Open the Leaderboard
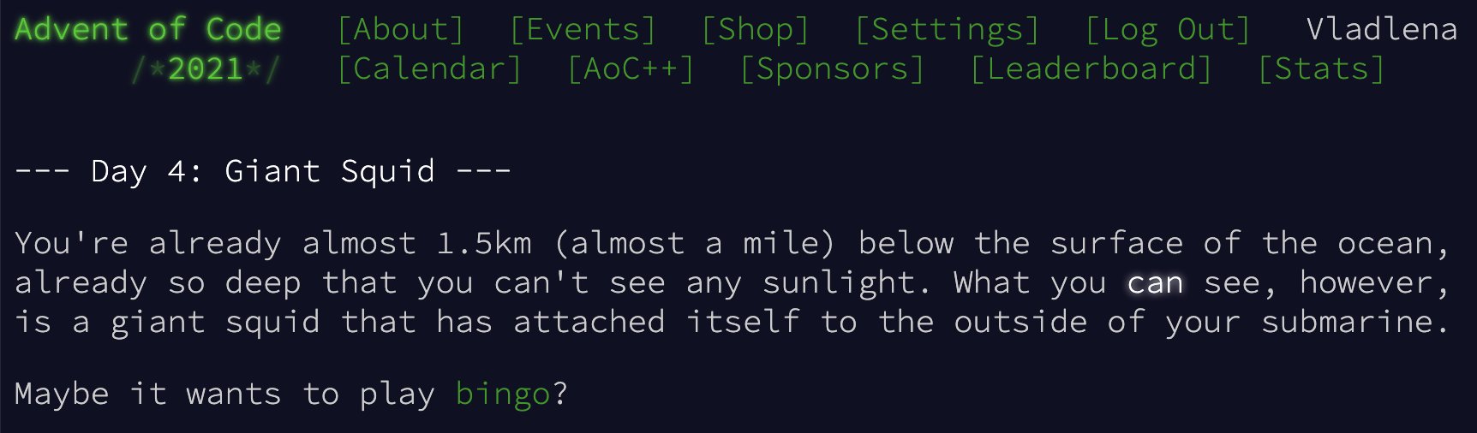 1091,69
